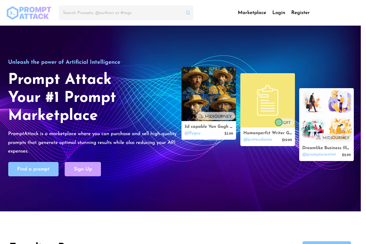366x244 pixels.
Task: Click the search prompts input field
Action: (x=122, y=13)
